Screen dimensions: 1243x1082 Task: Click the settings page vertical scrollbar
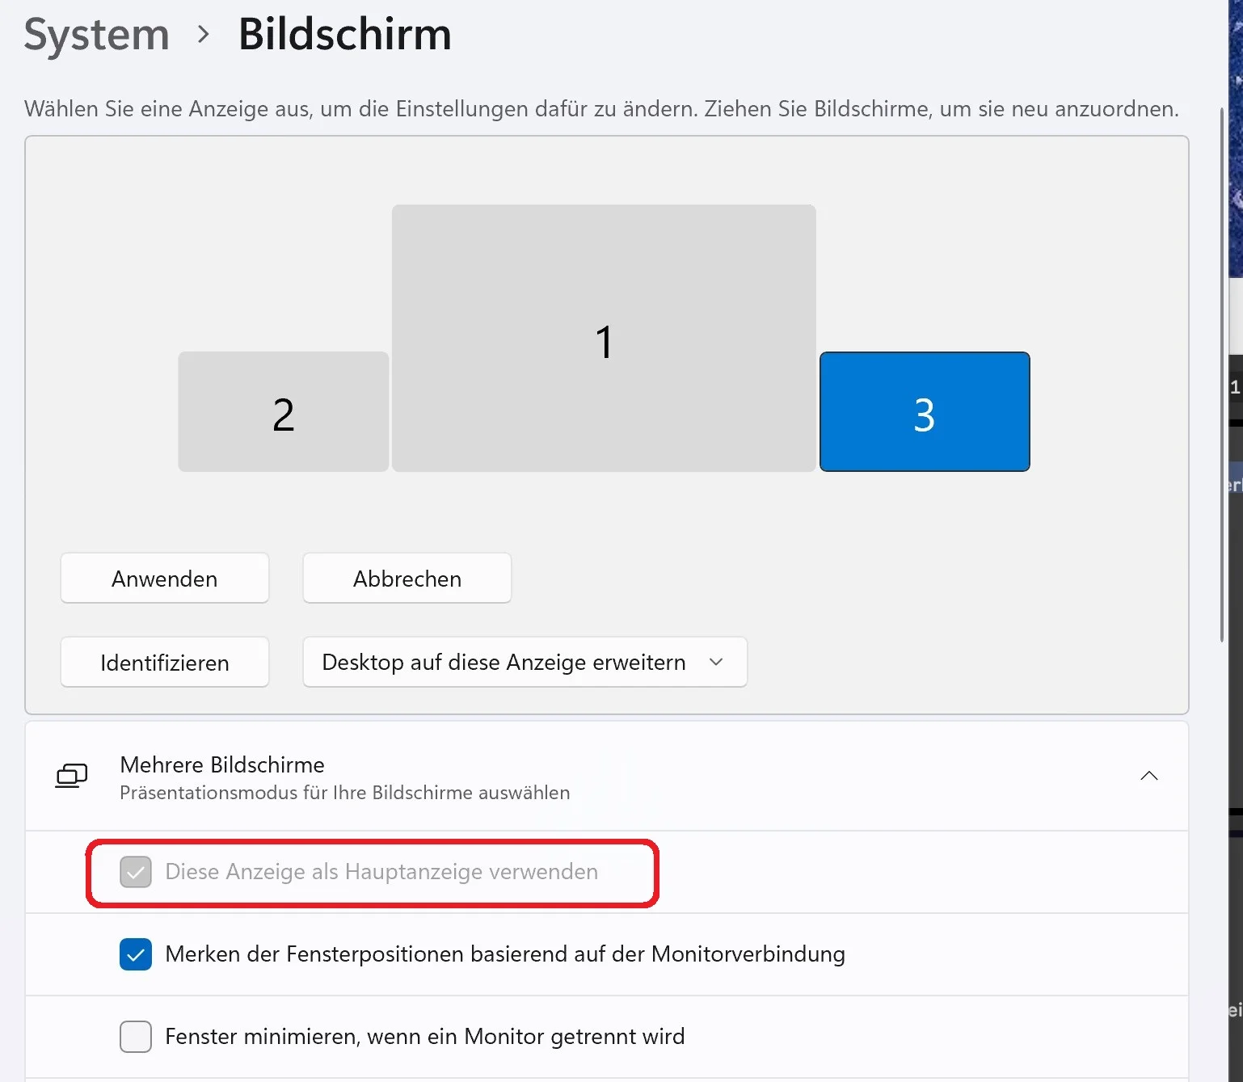tap(1222, 373)
